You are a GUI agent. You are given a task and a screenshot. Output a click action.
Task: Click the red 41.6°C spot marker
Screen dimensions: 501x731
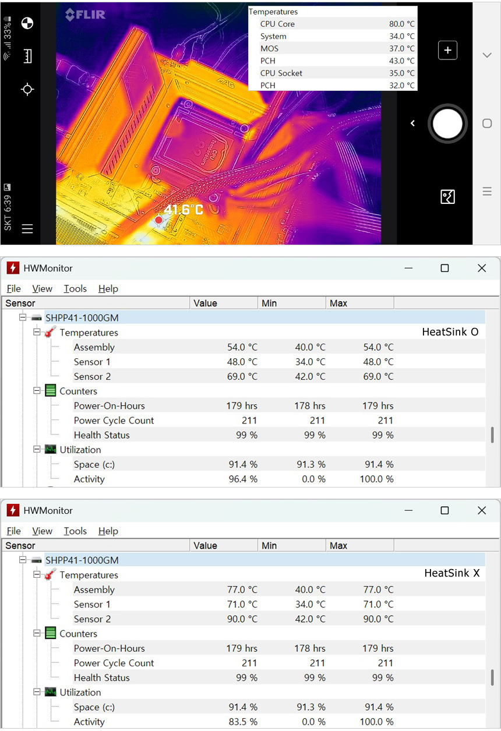click(x=158, y=220)
